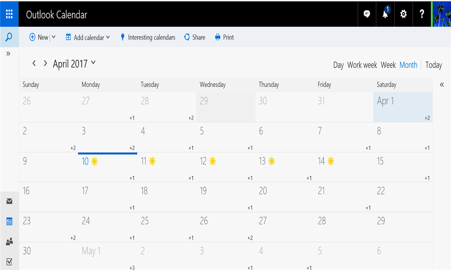Open Interesting calendars
The image size is (451, 270).
point(148,37)
